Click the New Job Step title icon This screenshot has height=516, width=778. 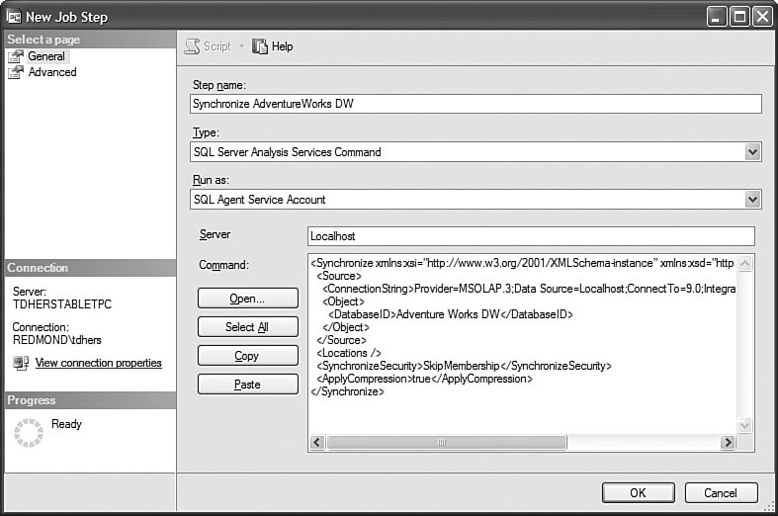tap(13, 17)
